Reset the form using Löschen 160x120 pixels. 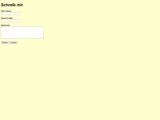click(x=13, y=43)
